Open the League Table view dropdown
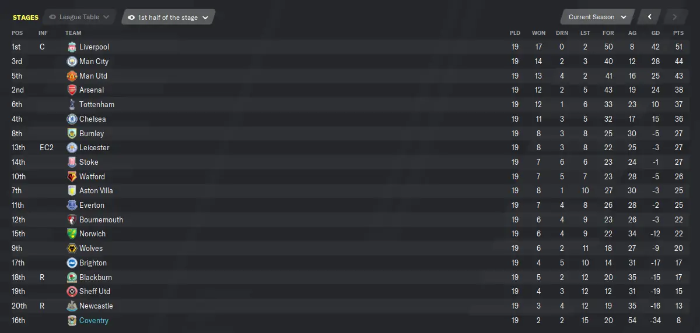Image resolution: width=700 pixels, height=333 pixels. click(80, 17)
